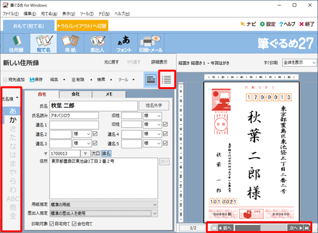
Task: Click record navigation slider bar
Action: [260, 228]
